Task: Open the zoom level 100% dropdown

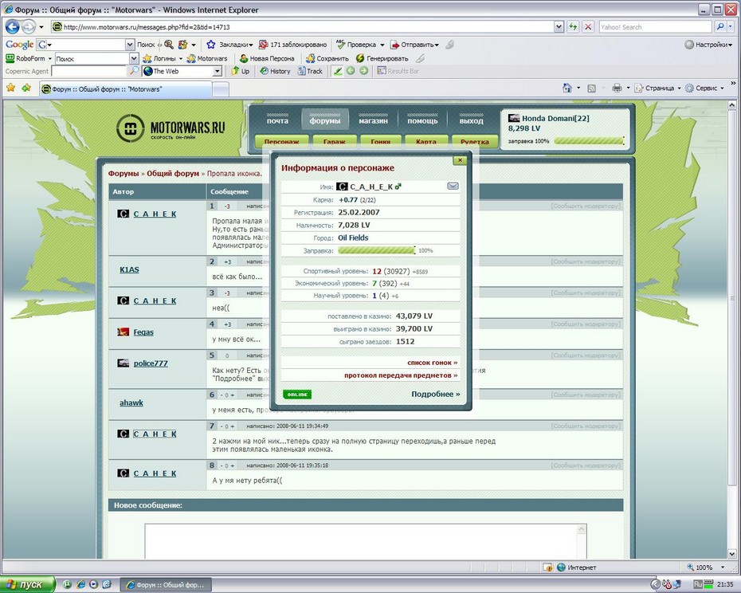Action: (x=722, y=567)
